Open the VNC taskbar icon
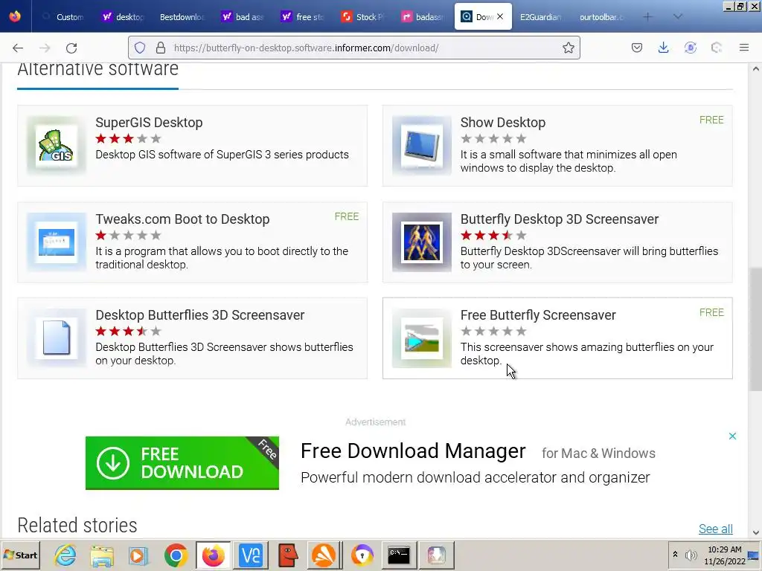 [x=251, y=555]
